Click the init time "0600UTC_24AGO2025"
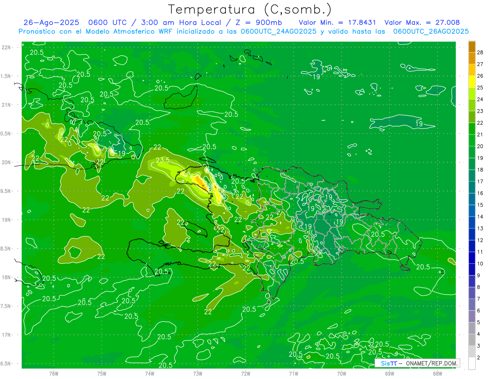This screenshot has width=491, height=379. pyautogui.click(x=278, y=31)
